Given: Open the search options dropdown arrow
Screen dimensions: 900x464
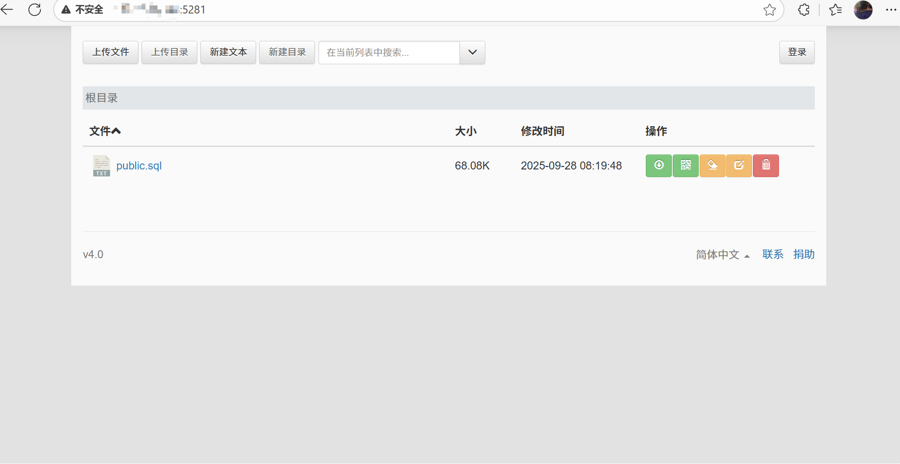Looking at the screenshot, I should pyautogui.click(x=472, y=52).
